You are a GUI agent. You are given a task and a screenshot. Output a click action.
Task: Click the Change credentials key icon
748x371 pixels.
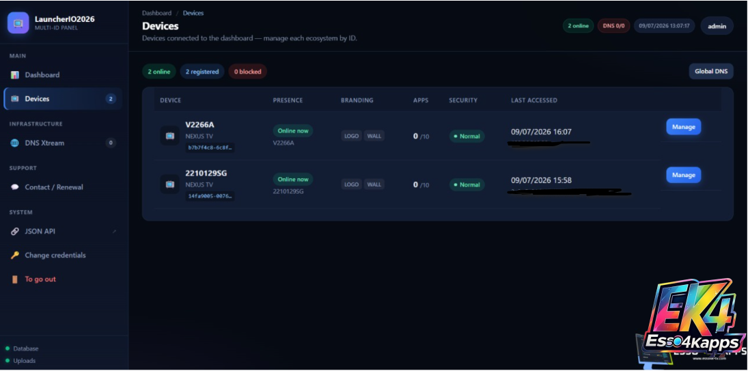pyautogui.click(x=15, y=255)
